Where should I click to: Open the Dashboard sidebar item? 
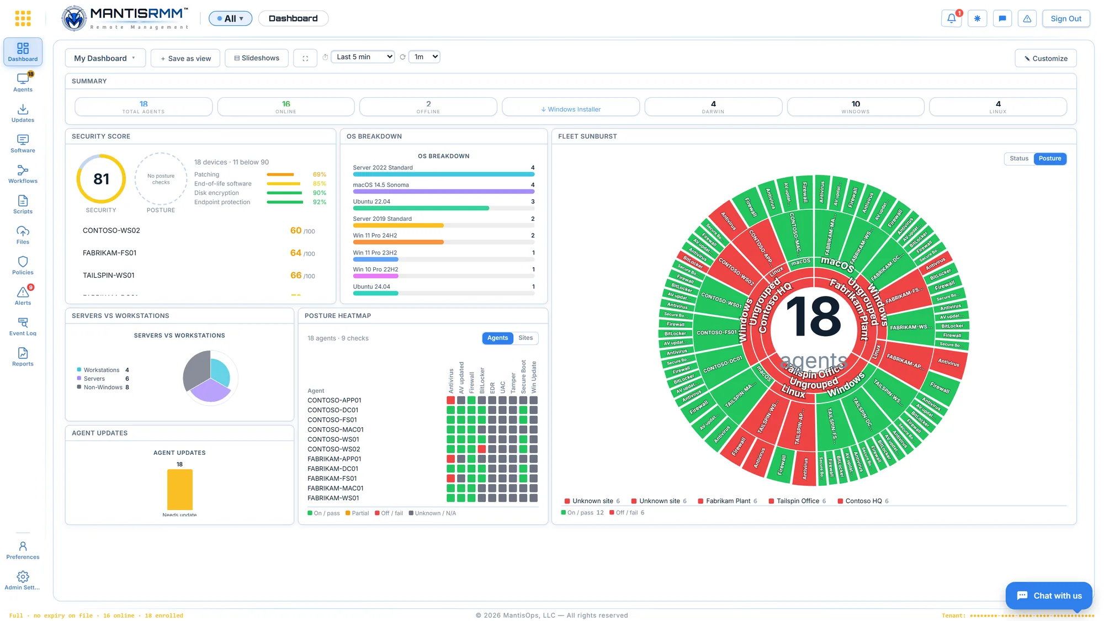[x=23, y=52]
